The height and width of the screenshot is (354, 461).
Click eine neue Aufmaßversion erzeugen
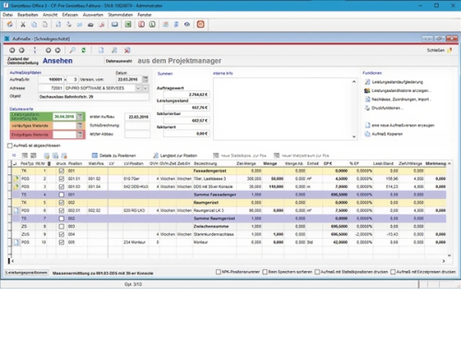point(399,125)
